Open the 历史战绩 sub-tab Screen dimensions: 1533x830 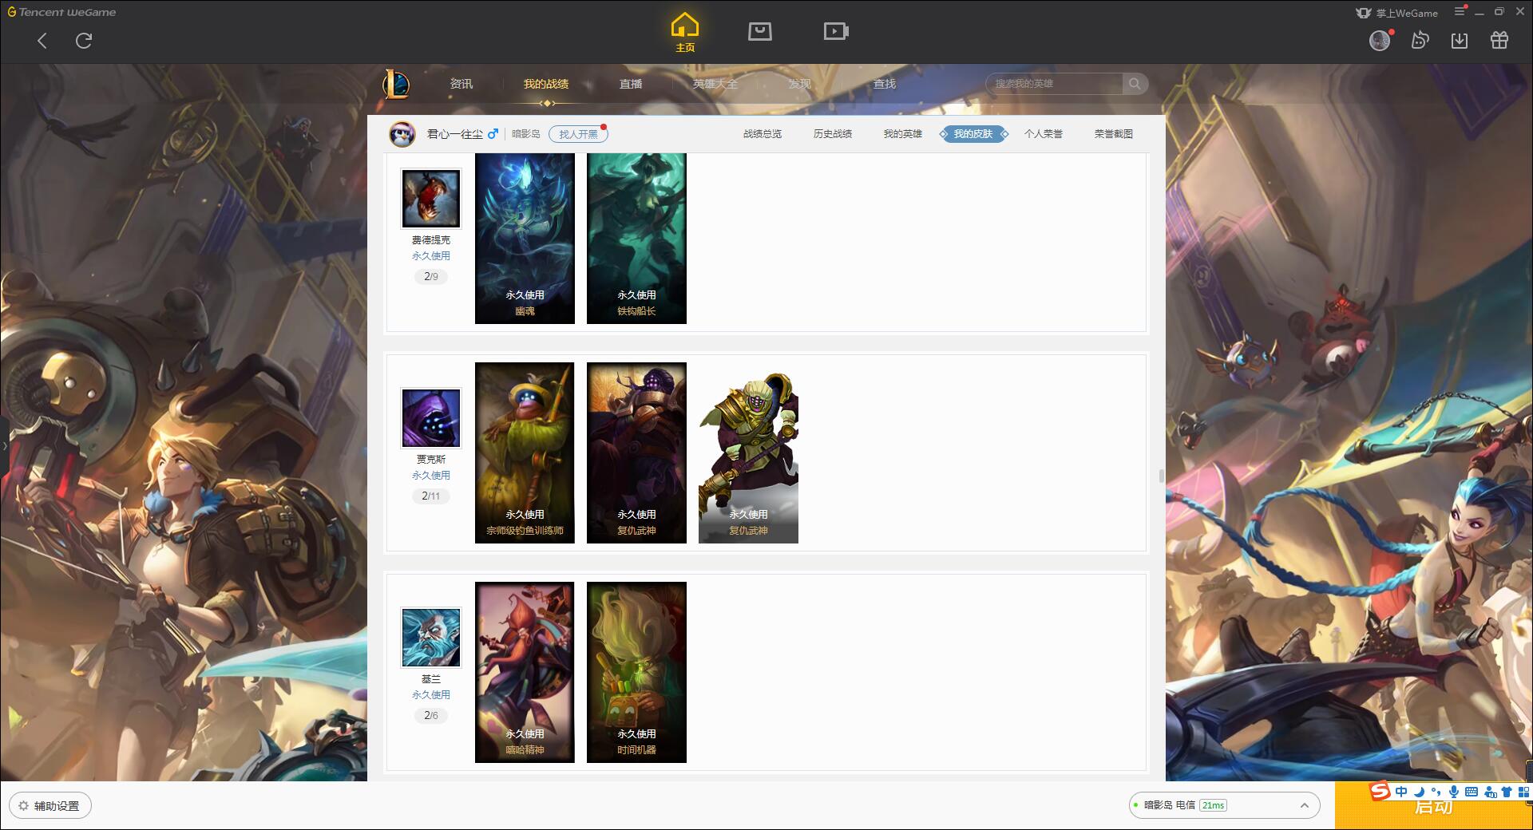pos(833,134)
